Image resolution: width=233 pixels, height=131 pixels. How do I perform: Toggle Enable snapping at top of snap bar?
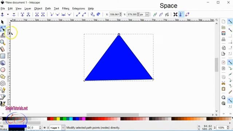tap(230, 21)
